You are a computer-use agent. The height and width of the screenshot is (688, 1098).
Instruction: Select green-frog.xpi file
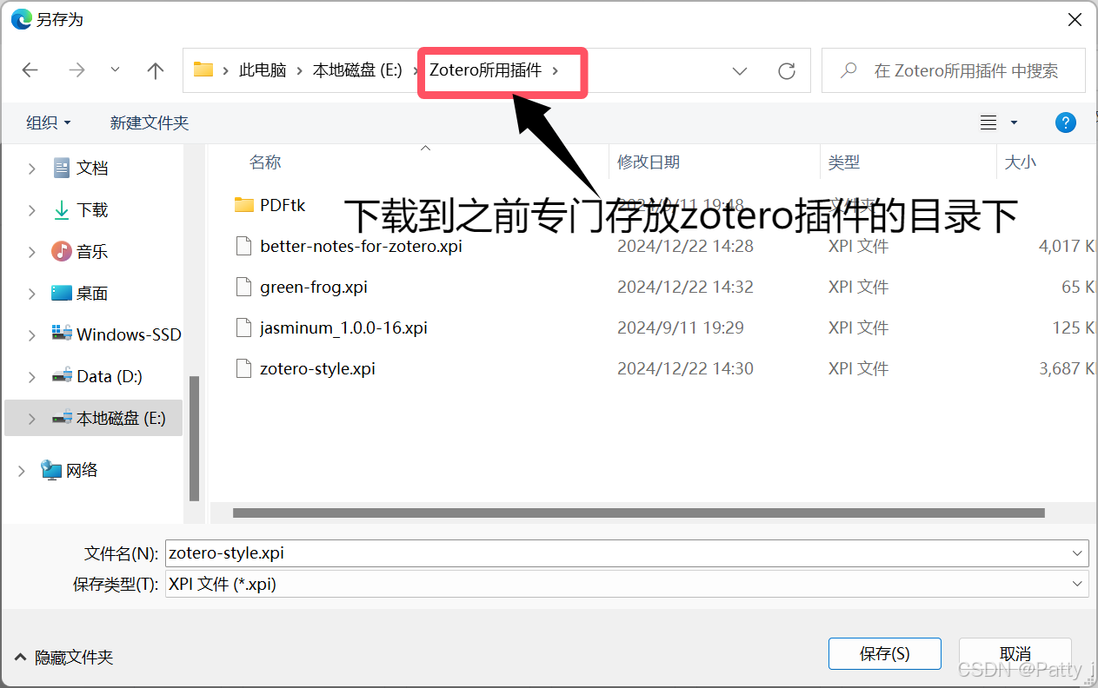click(x=314, y=287)
